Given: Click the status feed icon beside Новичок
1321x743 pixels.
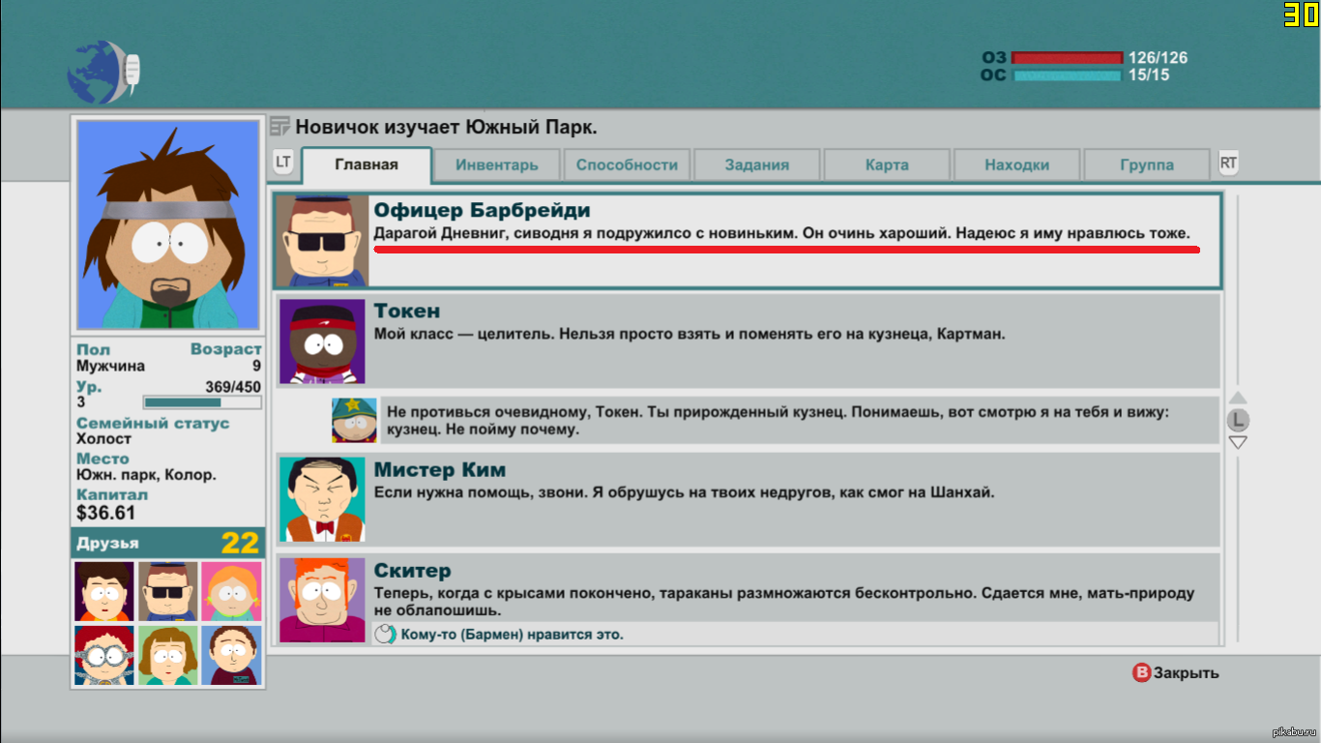Looking at the screenshot, I should 280,126.
